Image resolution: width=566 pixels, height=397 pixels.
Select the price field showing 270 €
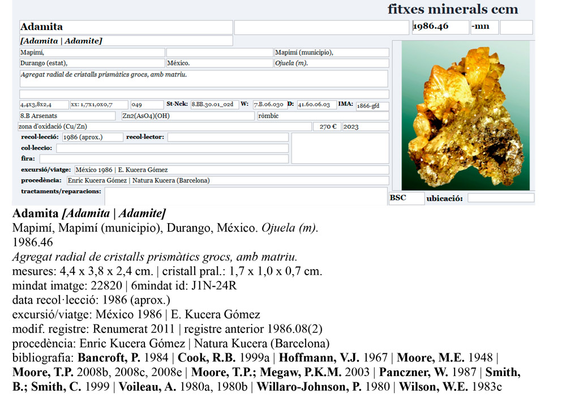point(327,126)
